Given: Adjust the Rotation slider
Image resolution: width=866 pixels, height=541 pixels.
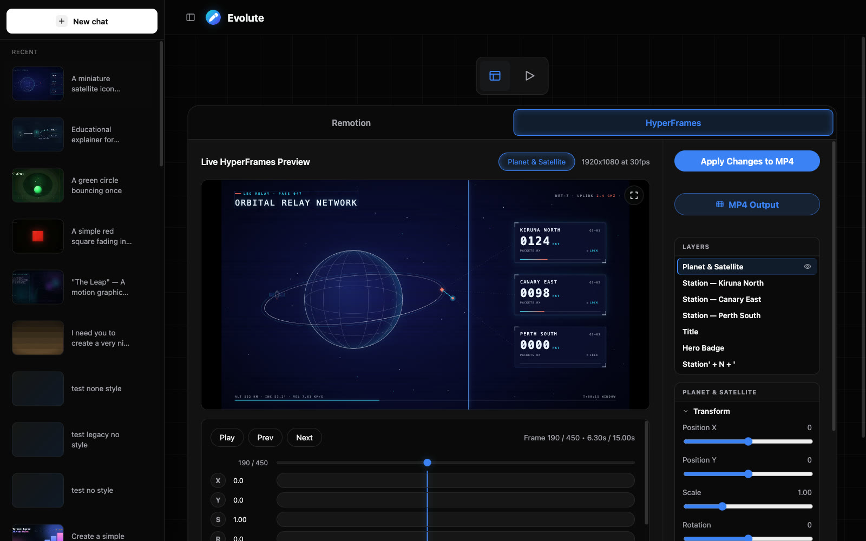Looking at the screenshot, I should (x=747, y=538).
